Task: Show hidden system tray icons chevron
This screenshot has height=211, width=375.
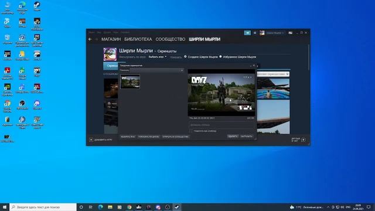Action: click(x=328, y=207)
